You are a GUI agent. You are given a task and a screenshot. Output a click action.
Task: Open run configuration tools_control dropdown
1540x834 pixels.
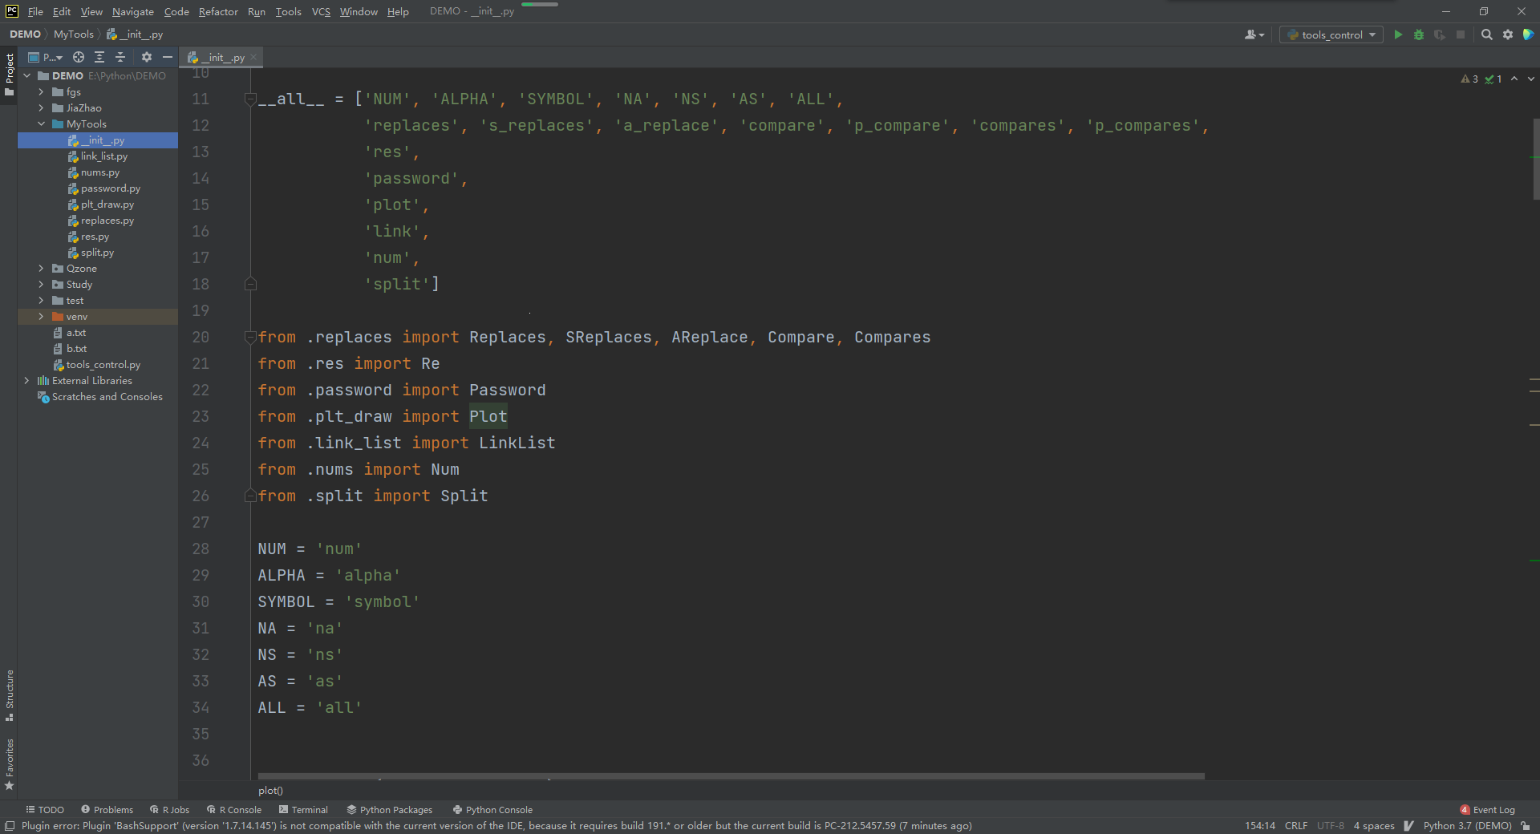pyautogui.click(x=1331, y=34)
